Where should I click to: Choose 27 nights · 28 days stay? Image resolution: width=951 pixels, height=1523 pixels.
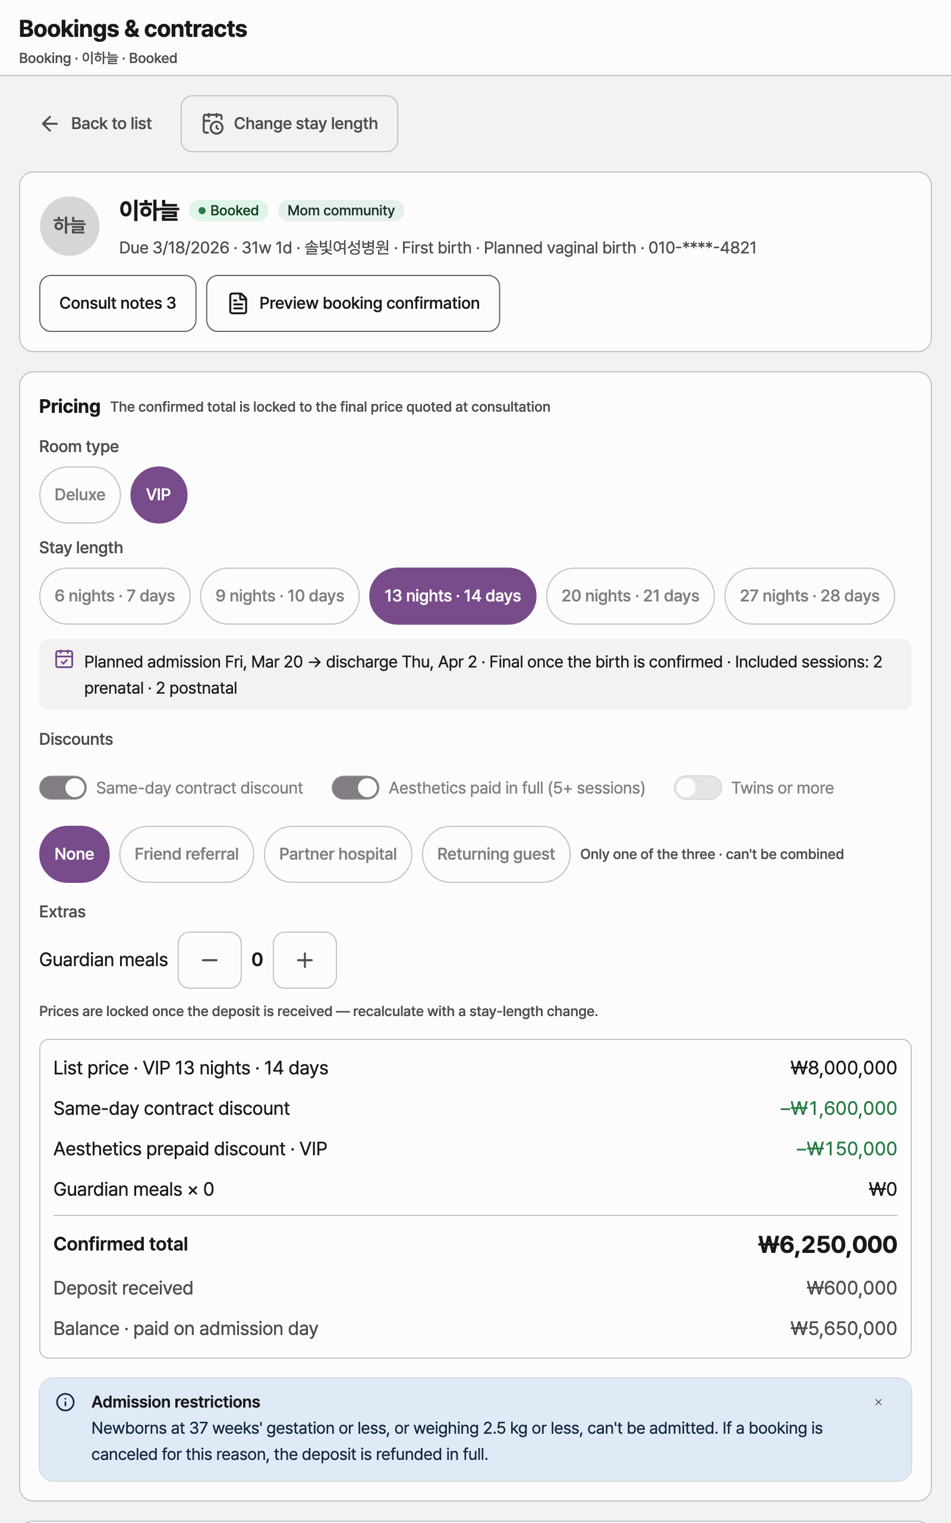pos(810,596)
